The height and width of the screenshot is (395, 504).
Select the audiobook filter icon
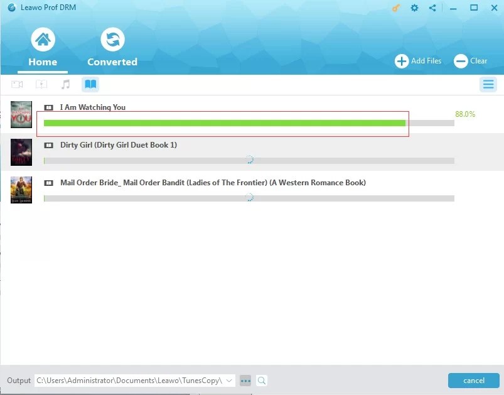(90, 84)
